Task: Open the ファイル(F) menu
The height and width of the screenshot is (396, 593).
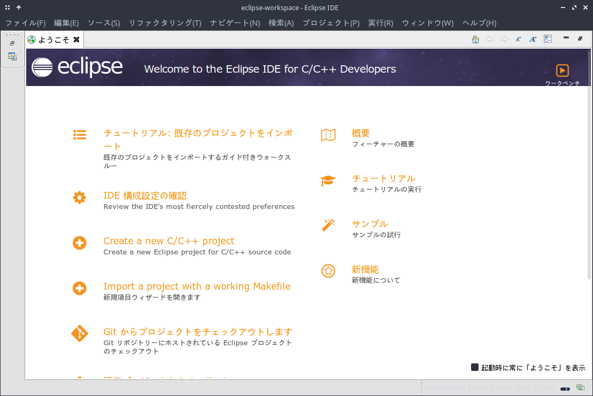Action: pyautogui.click(x=26, y=23)
